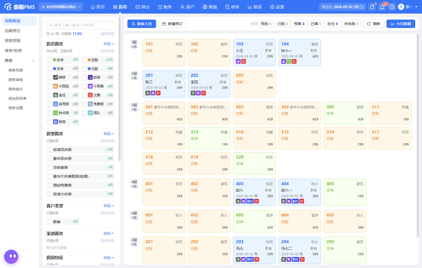The image size is (422, 268).
Task: Check the 住脏 room status filter
Action: click(x=85, y=69)
